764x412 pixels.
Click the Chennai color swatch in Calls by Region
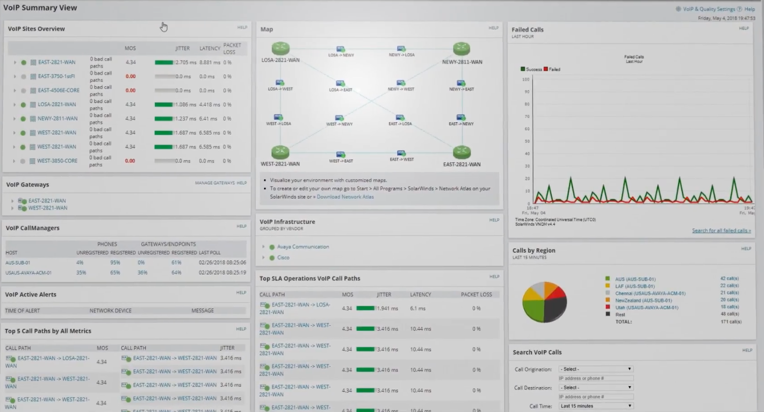(608, 293)
